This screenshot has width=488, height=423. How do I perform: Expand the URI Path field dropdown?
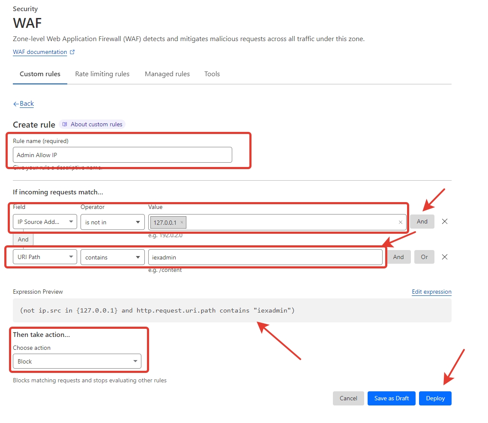click(45, 257)
